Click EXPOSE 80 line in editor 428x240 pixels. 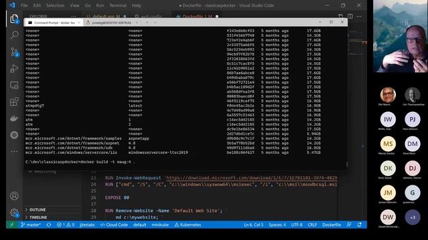click(117, 197)
